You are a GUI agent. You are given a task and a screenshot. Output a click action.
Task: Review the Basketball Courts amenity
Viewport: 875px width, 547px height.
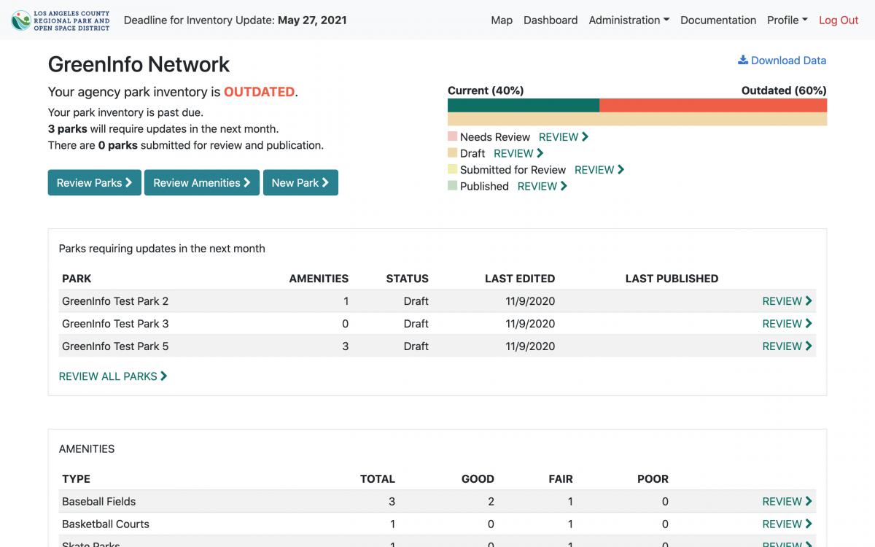coord(787,524)
